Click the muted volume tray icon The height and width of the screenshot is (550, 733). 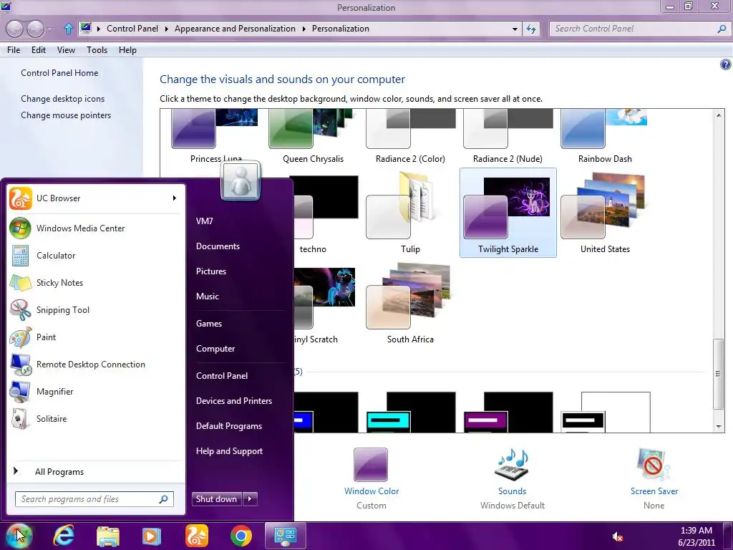click(x=617, y=536)
